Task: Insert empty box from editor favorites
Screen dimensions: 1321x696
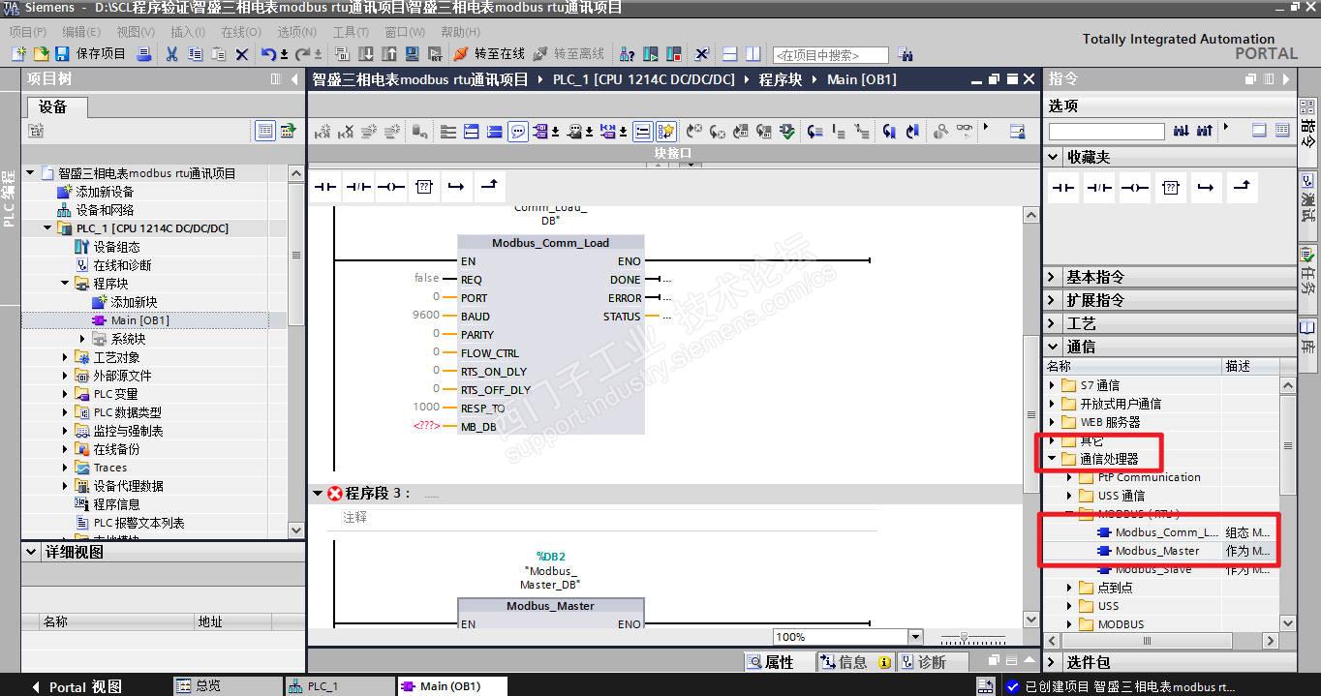Action: coord(424,187)
